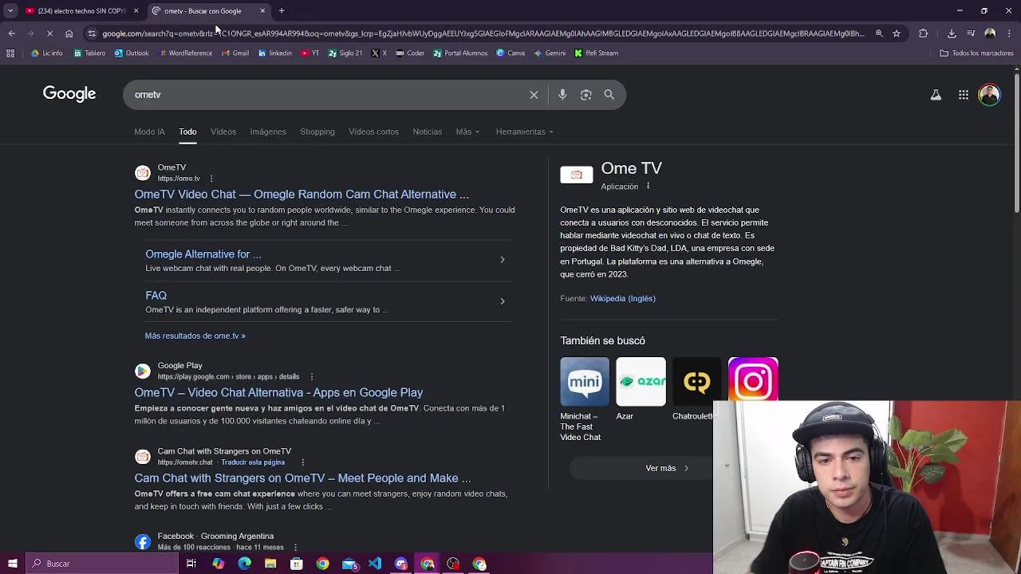
Task: Open options for ometv.chat result
Action: pos(302,462)
